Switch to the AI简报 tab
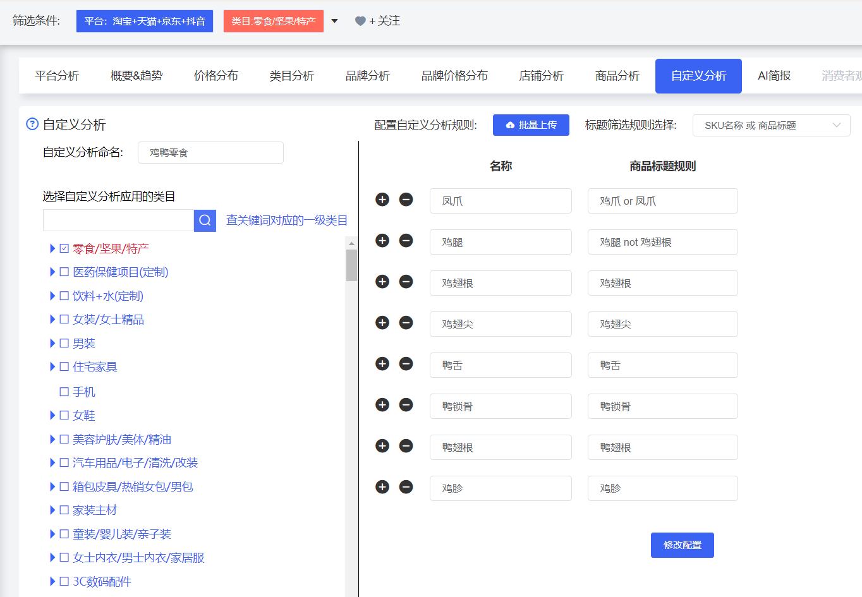This screenshot has width=862, height=597. 774,76
